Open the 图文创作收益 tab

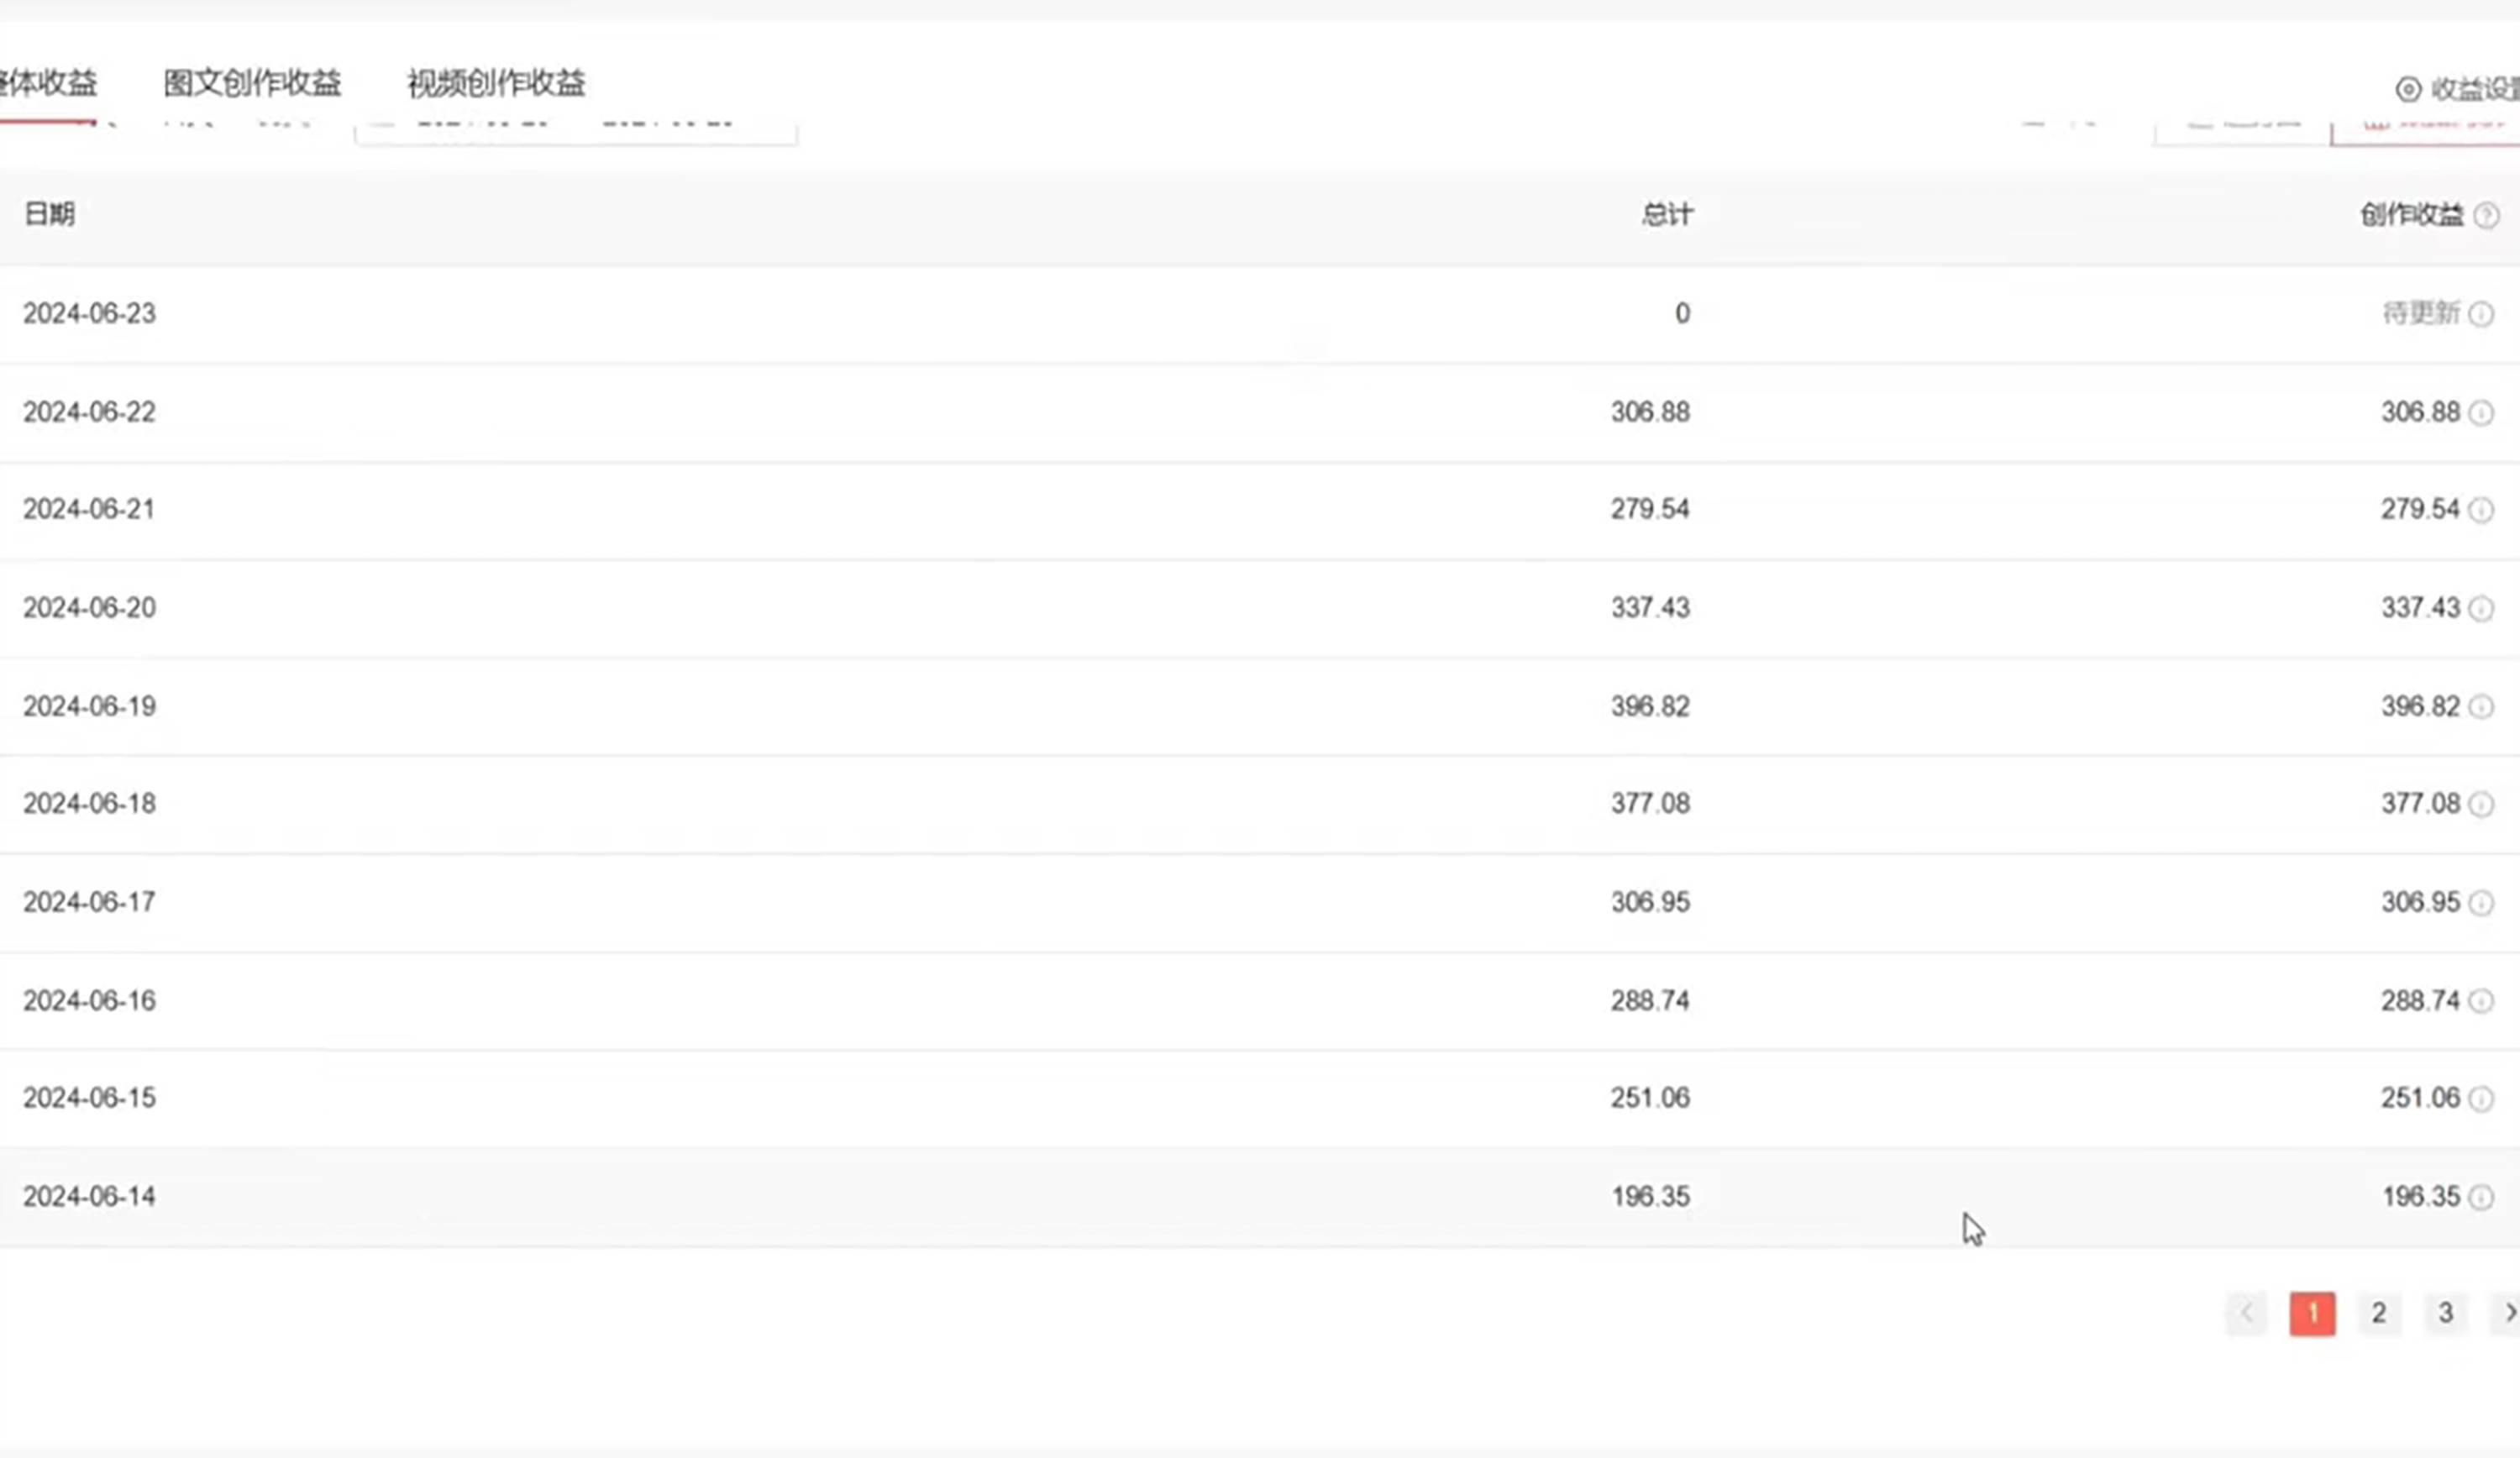tap(252, 83)
